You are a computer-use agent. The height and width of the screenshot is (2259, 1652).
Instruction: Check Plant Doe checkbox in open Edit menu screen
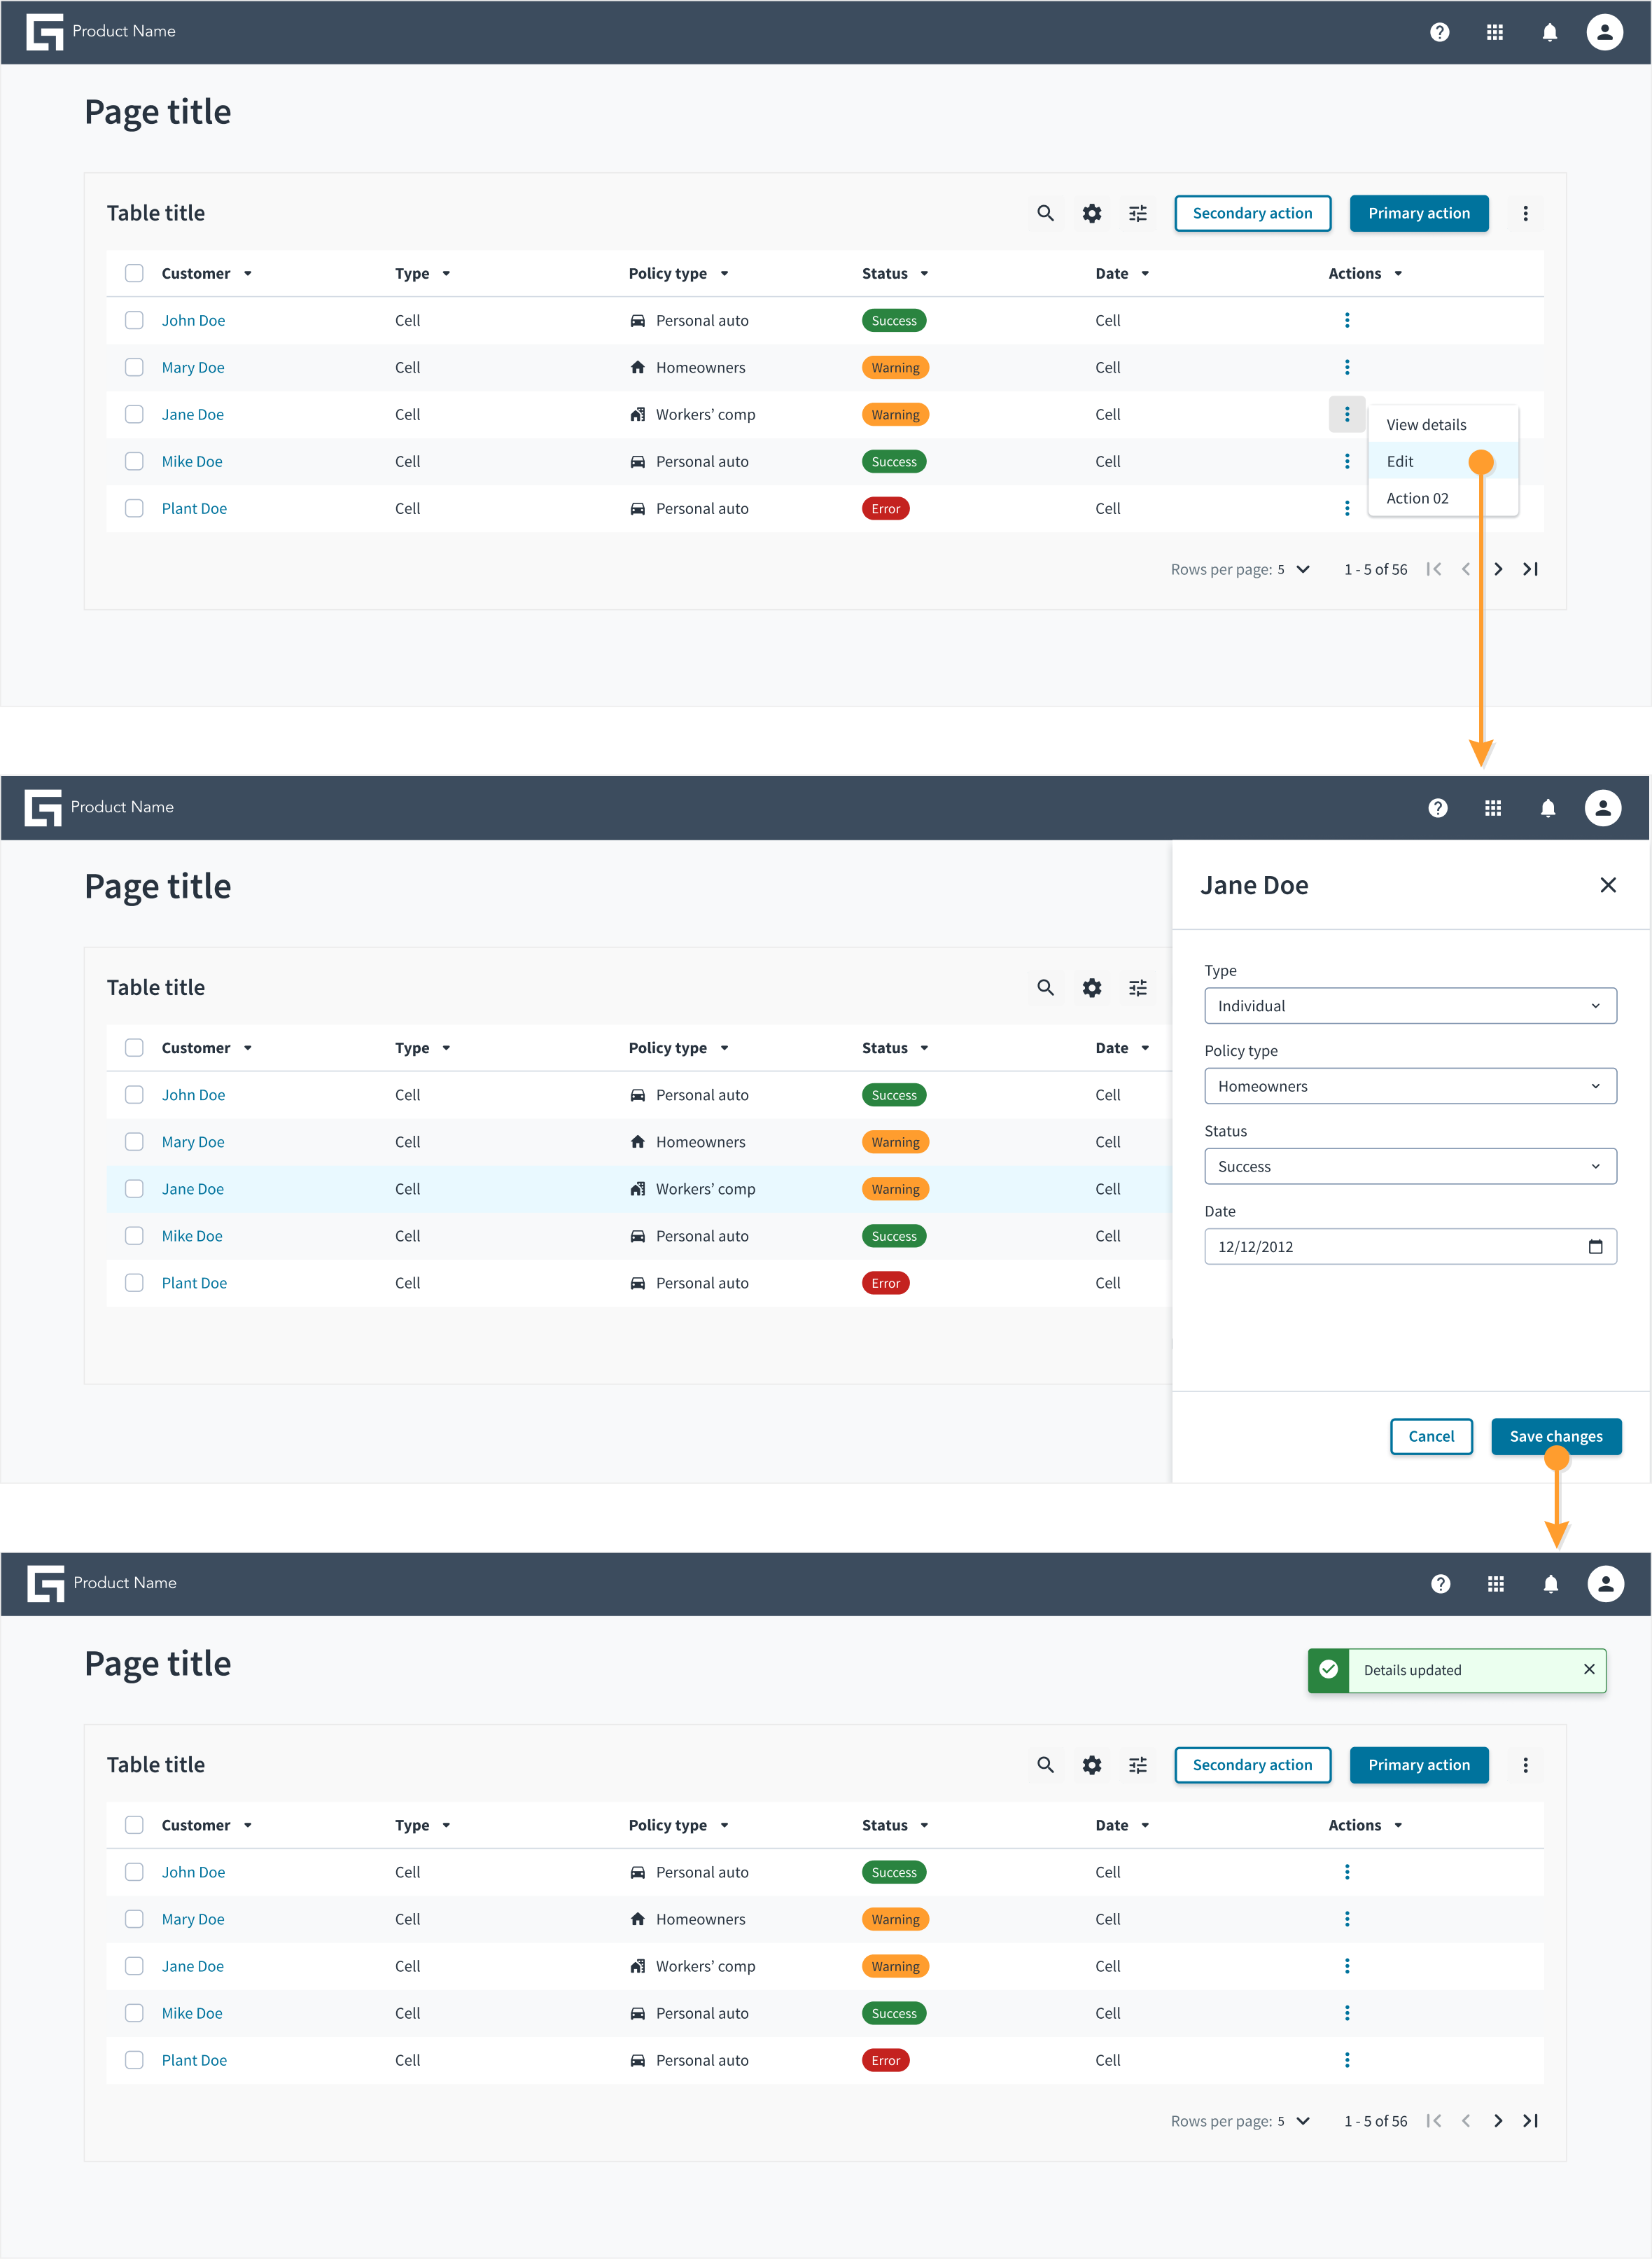134,508
